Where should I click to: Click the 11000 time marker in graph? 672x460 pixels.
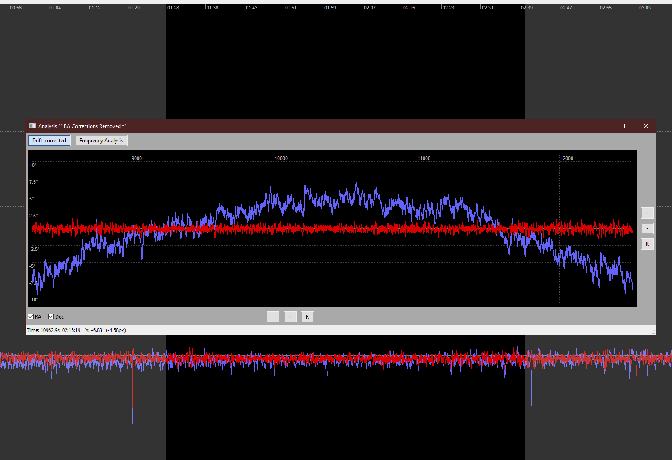point(424,158)
